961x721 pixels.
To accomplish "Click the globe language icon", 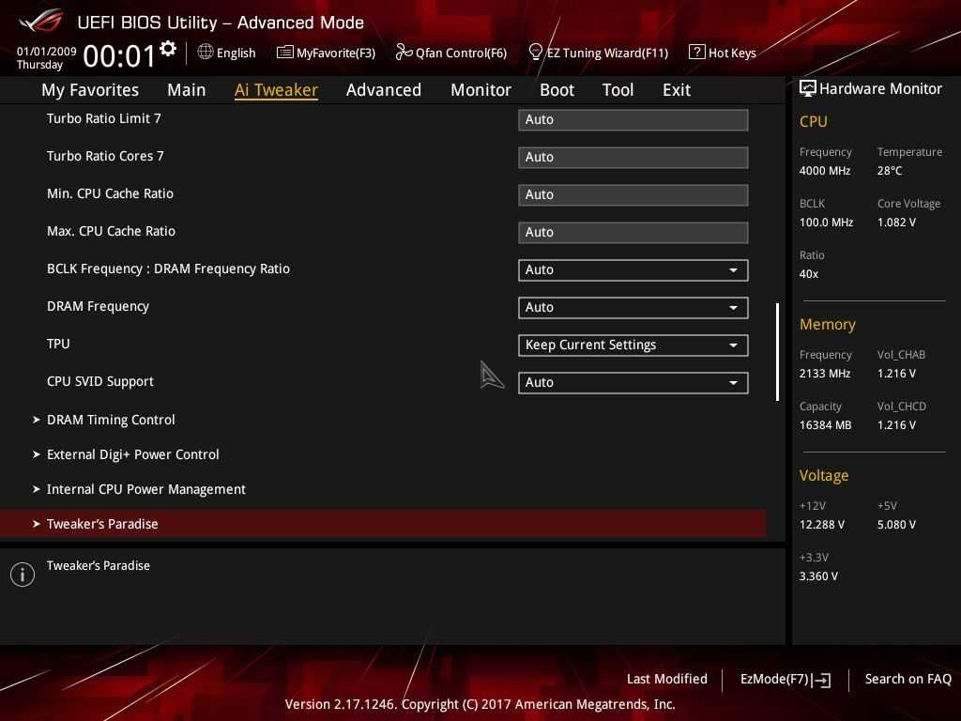I will [x=206, y=53].
